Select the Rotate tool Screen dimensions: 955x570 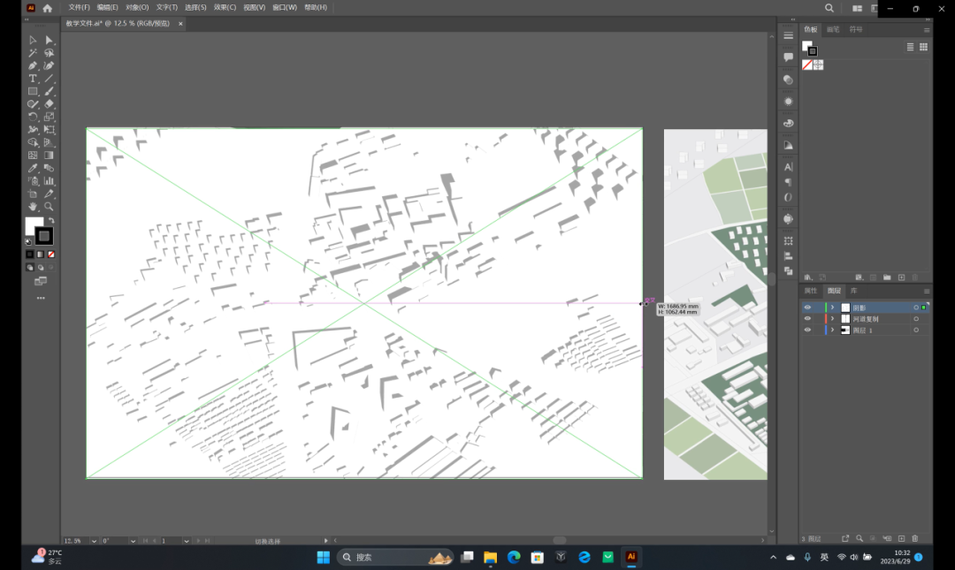coord(33,117)
